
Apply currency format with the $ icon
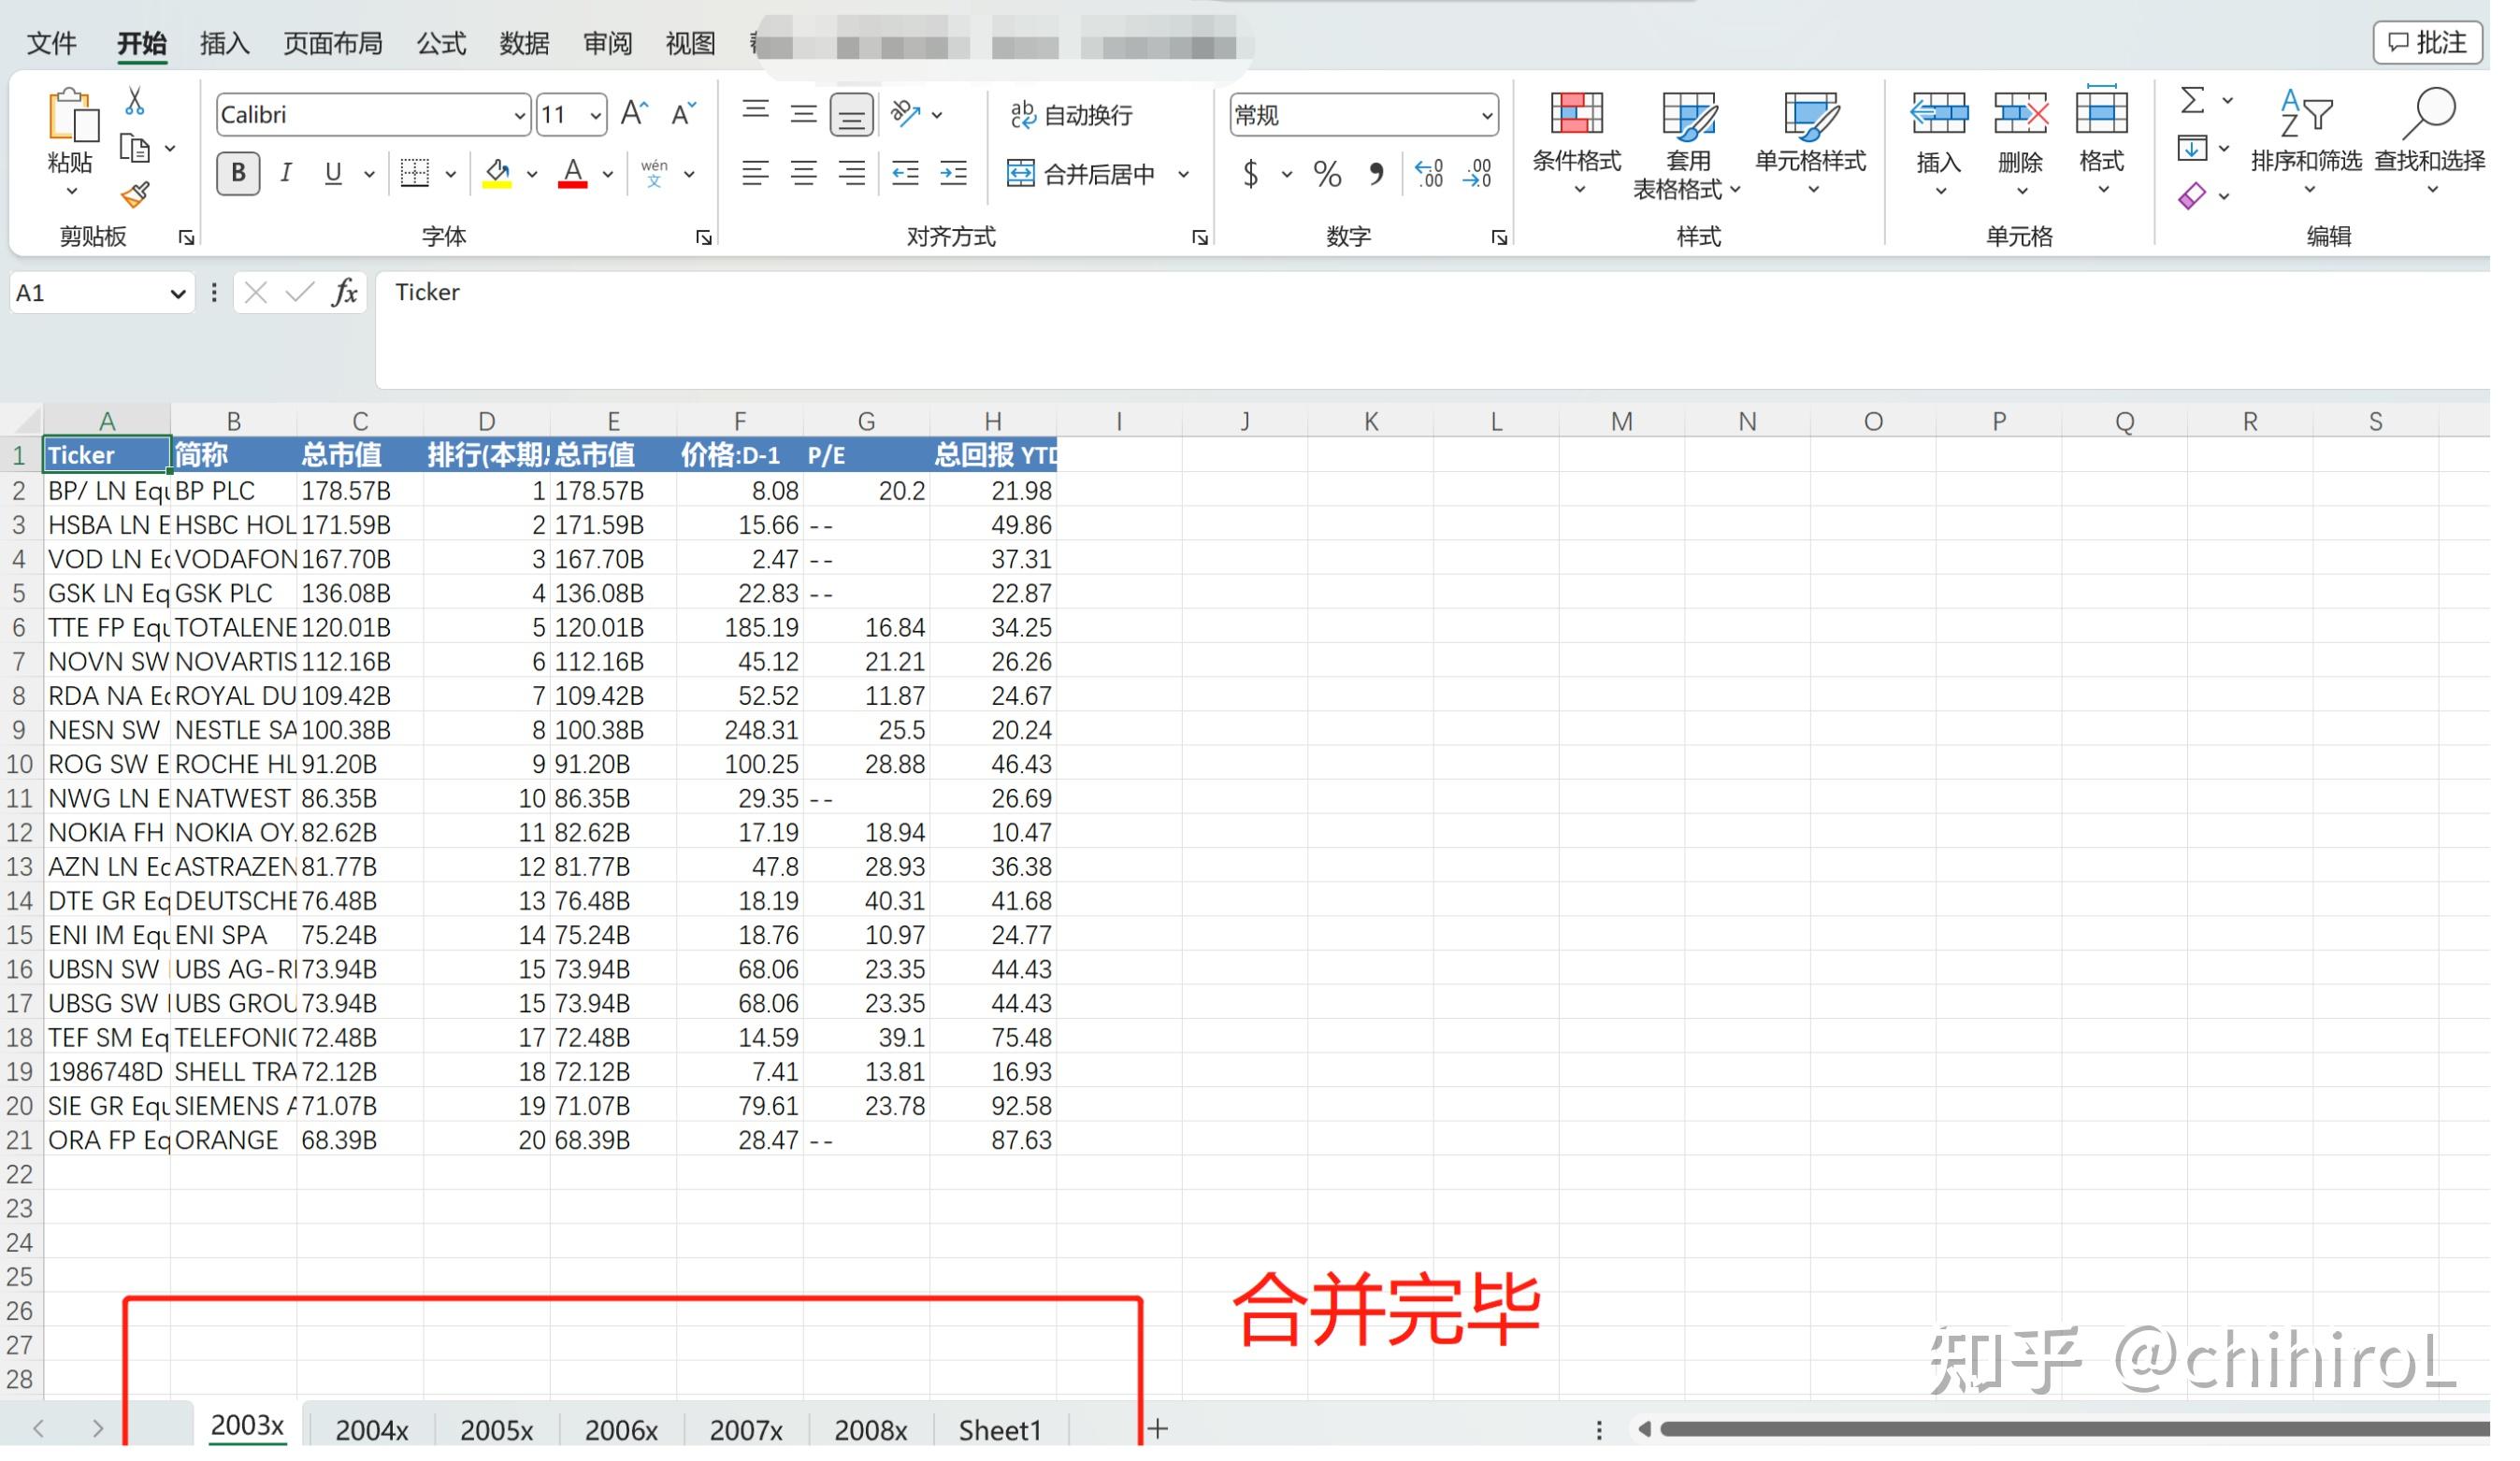pyautogui.click(x=1249, y=173)
